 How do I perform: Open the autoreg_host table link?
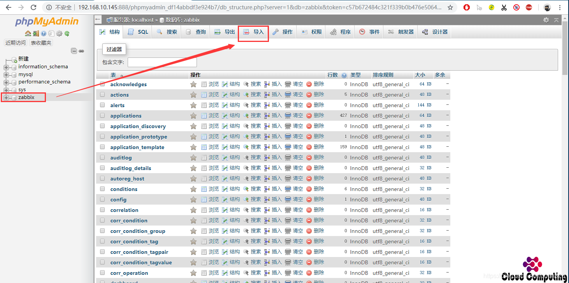[x=127, y=179]
